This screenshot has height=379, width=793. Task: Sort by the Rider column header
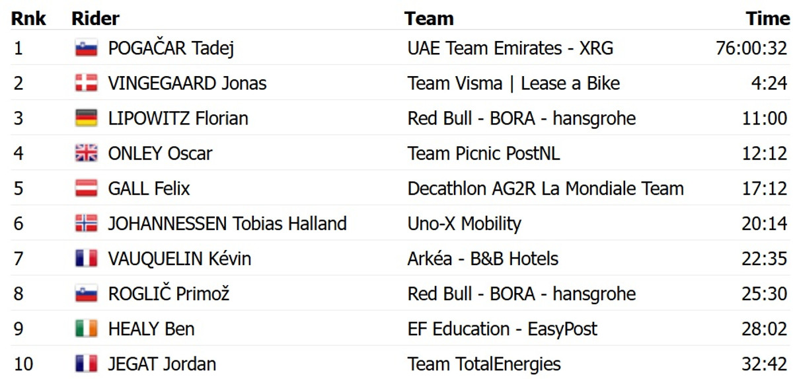tap(95, 19)
